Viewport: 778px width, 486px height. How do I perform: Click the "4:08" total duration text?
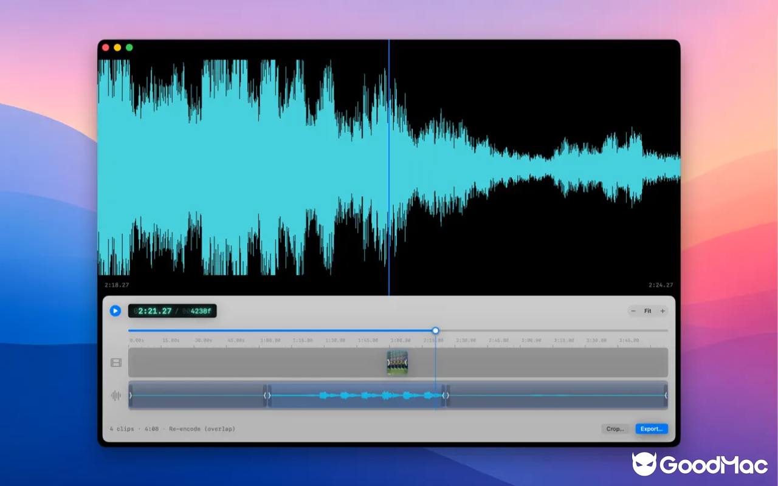point(151,429)
